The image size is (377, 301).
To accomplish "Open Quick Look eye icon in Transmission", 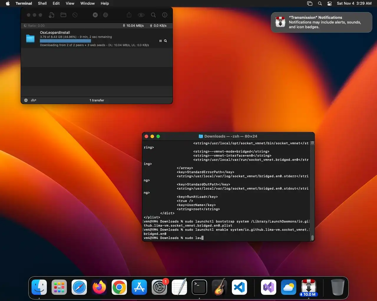I will click(141, 15).
